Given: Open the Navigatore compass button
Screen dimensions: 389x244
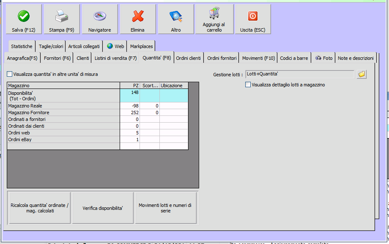Looking at the screenshot, I should coord(100,19).
